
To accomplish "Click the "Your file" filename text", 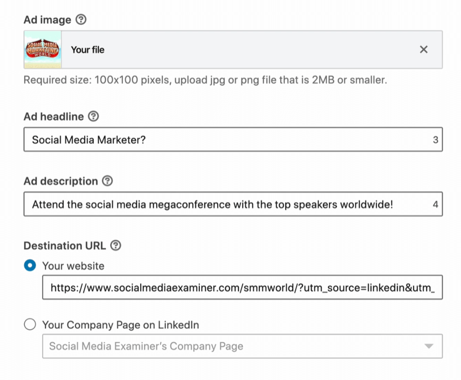I will tap(88, 50).
